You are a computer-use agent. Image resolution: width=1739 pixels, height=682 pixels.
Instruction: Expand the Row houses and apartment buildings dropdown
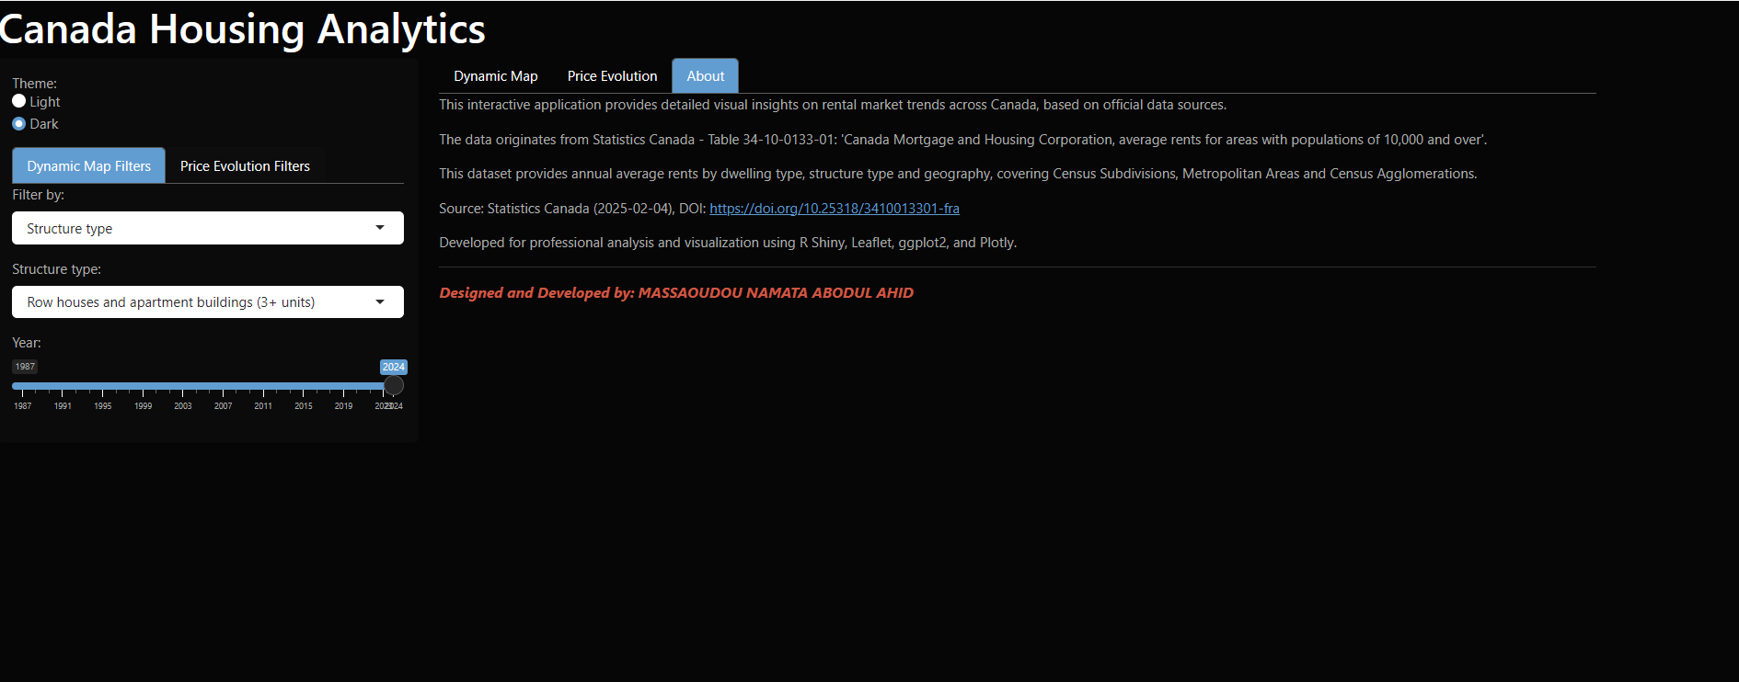tap(207, 302)
